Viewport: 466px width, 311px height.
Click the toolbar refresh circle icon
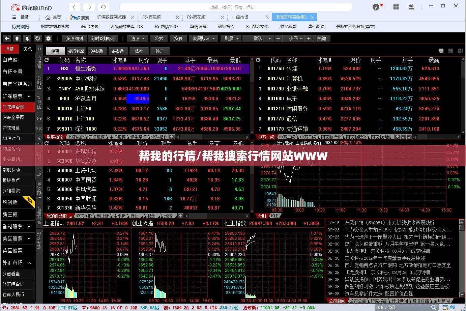[x=37, y=38]
